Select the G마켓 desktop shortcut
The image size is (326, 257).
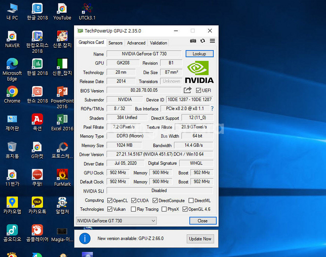pyautogui.click(x=37, y=150)
